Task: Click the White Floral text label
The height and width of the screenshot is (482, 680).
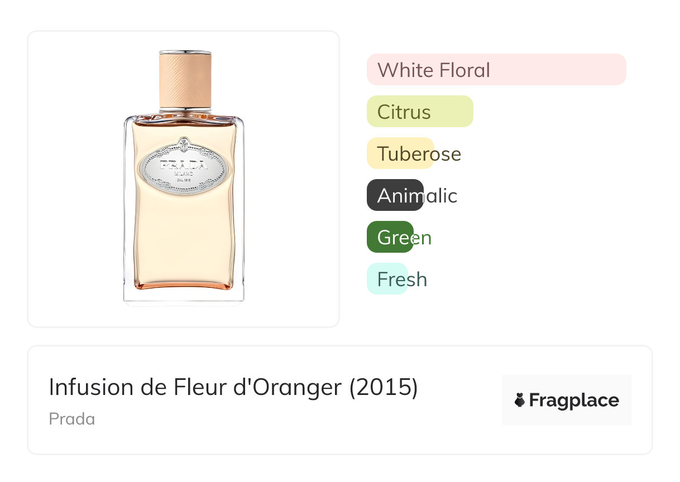Action: coord(434,70)
